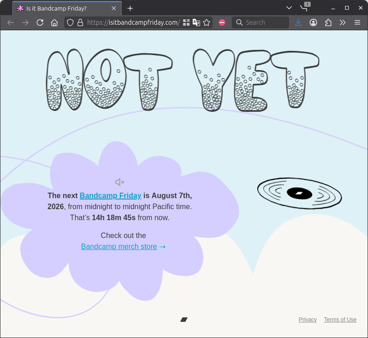Screen dimensions: 368x338
Task: Open the hamburger application menu
Action: [357, 22]
